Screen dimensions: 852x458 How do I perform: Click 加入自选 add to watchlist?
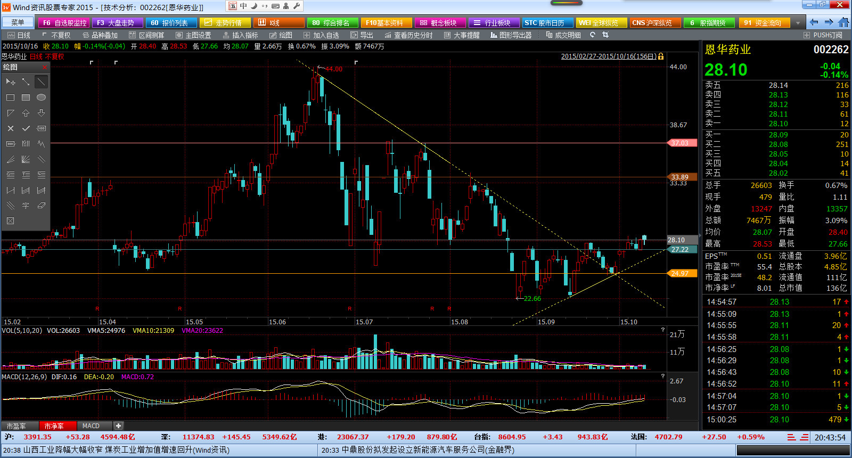pos(321,35)
